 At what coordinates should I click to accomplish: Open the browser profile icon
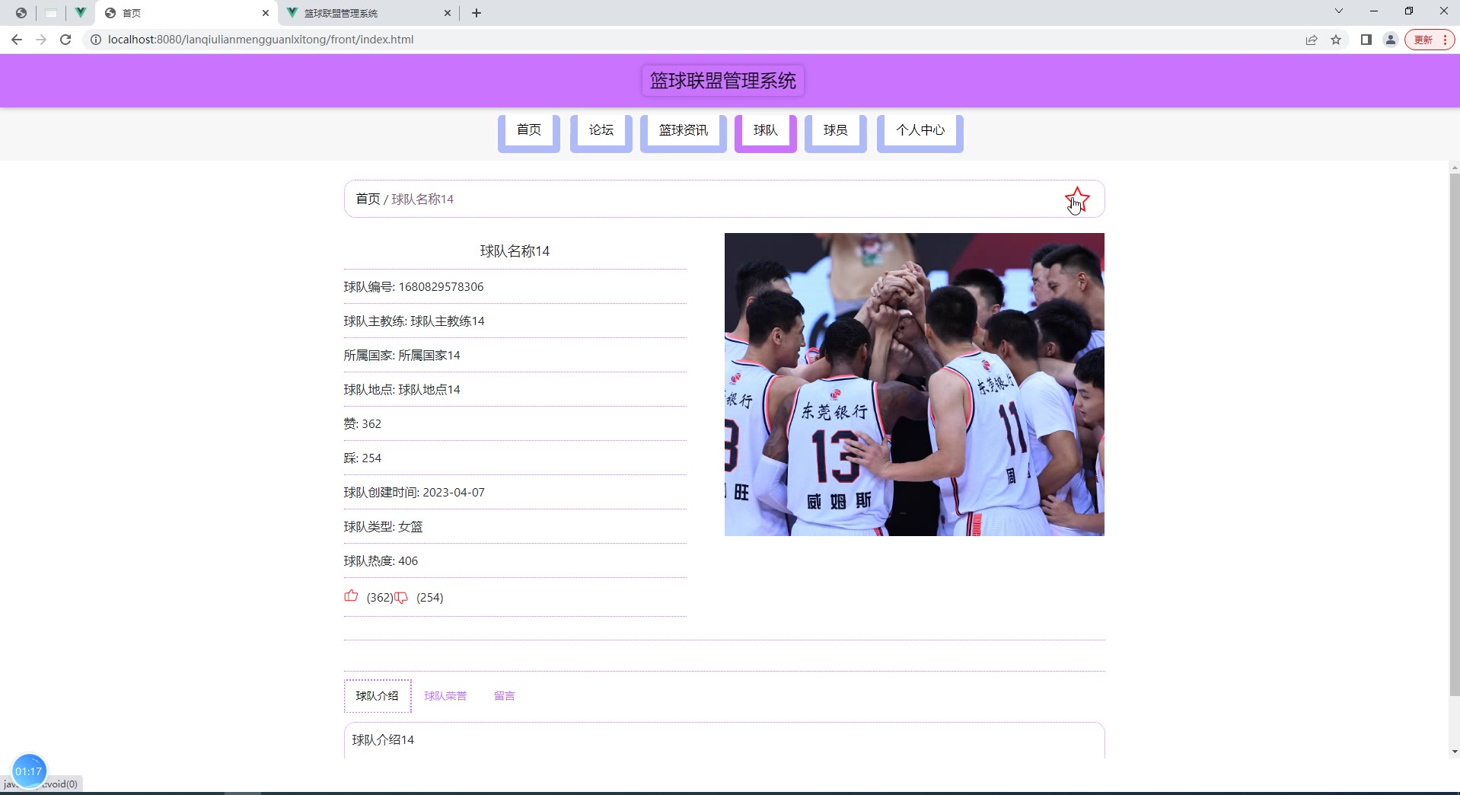click(x=1391, y=40)
